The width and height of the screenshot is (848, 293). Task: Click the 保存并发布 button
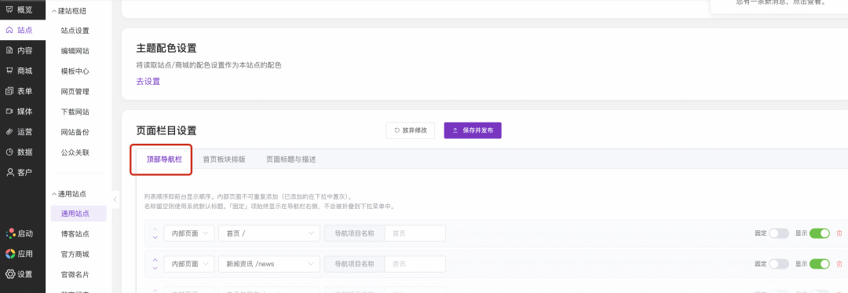click(x=473, y=130)
